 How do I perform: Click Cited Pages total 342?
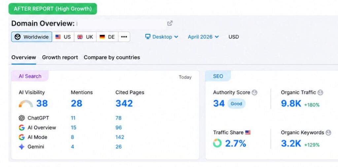click(124, 104)
